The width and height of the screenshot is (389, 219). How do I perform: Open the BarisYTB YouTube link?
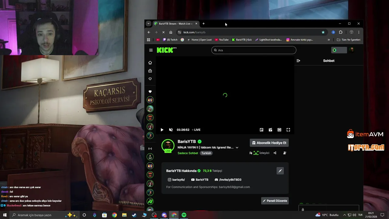(200, 180)
